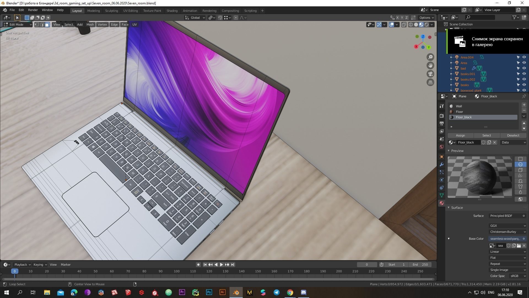Image resolution: width=529 pixels, height=298 pixels.
Task: Add a new material slot with plus
Action: (524, 105)
